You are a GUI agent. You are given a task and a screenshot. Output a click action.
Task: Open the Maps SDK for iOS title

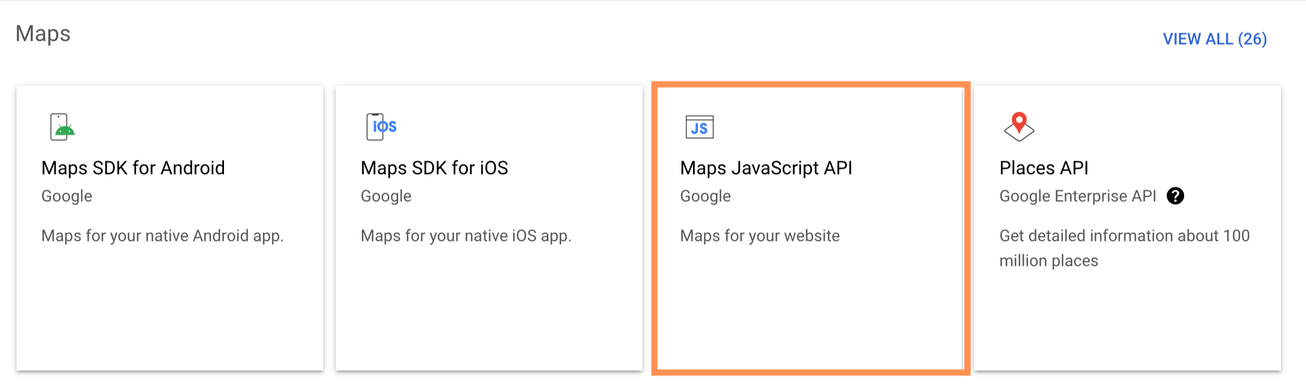pyautogui.click(x=434, y=168)
